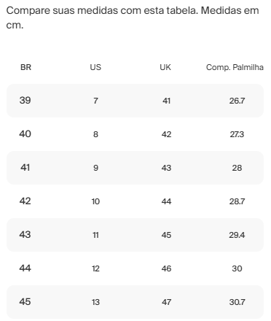Screen dimensions: 271x321
Task: Click the Comp. Palmilha column header
Action: click(235, 67)
